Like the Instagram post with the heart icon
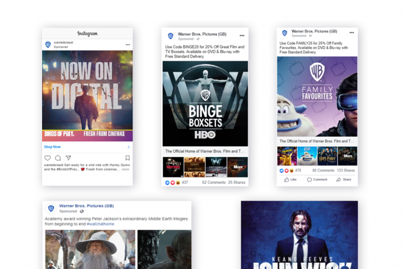 coord(47,158)
